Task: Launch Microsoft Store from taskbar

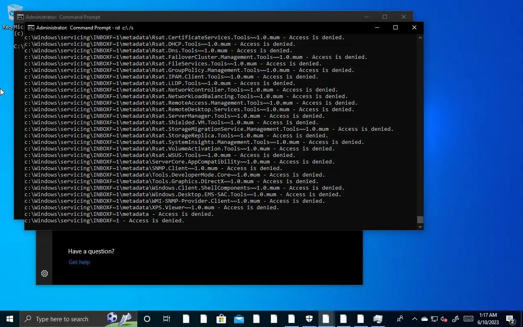Action: pos(221,319)
